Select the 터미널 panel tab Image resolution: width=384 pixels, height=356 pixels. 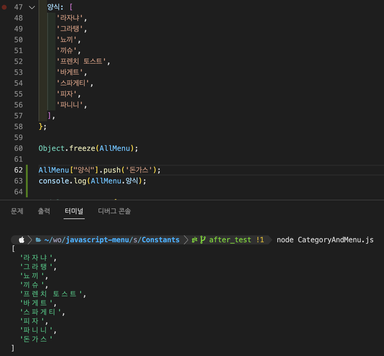coord(74,211)
